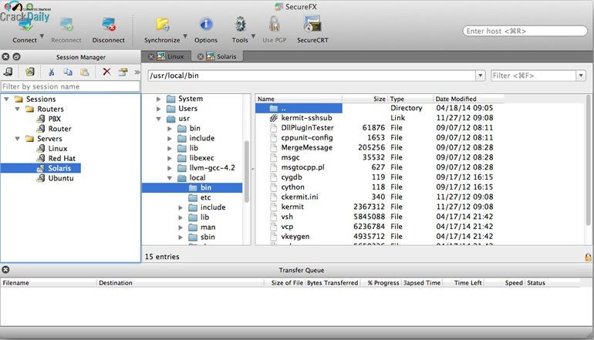Close the Solaris tab
This screenshot has height=340, width=594.
(201, 57)
